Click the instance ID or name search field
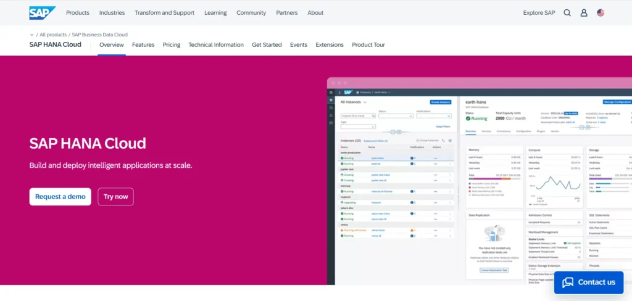The height and width of the screenshot is (301, 632). [x=358, y=115]
